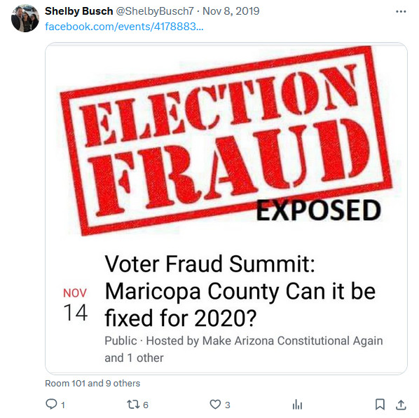View tweet analytics bar chart icon

pos(297,405)
